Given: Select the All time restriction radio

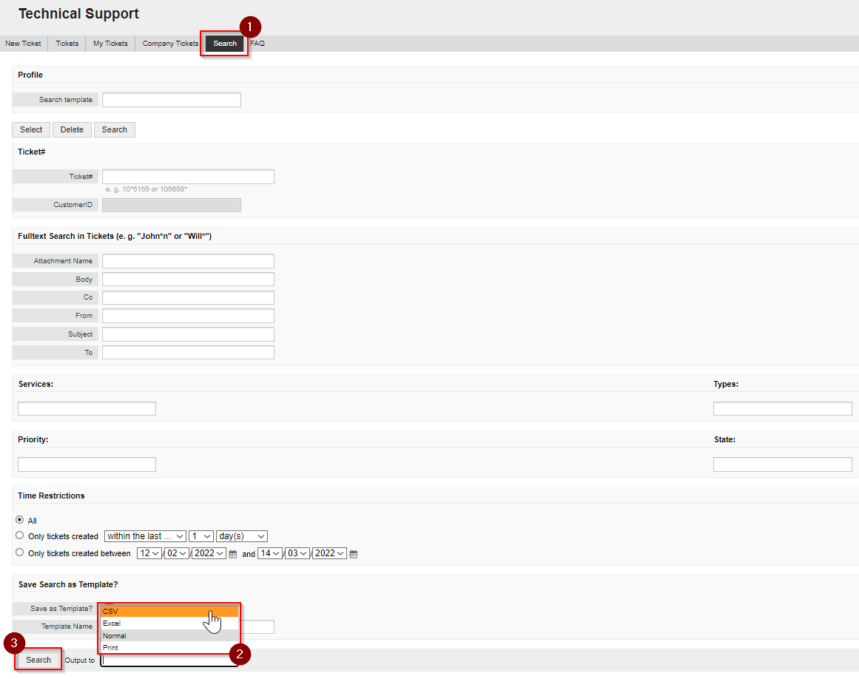Looking at the screenshot, I should tap(20, 520).
